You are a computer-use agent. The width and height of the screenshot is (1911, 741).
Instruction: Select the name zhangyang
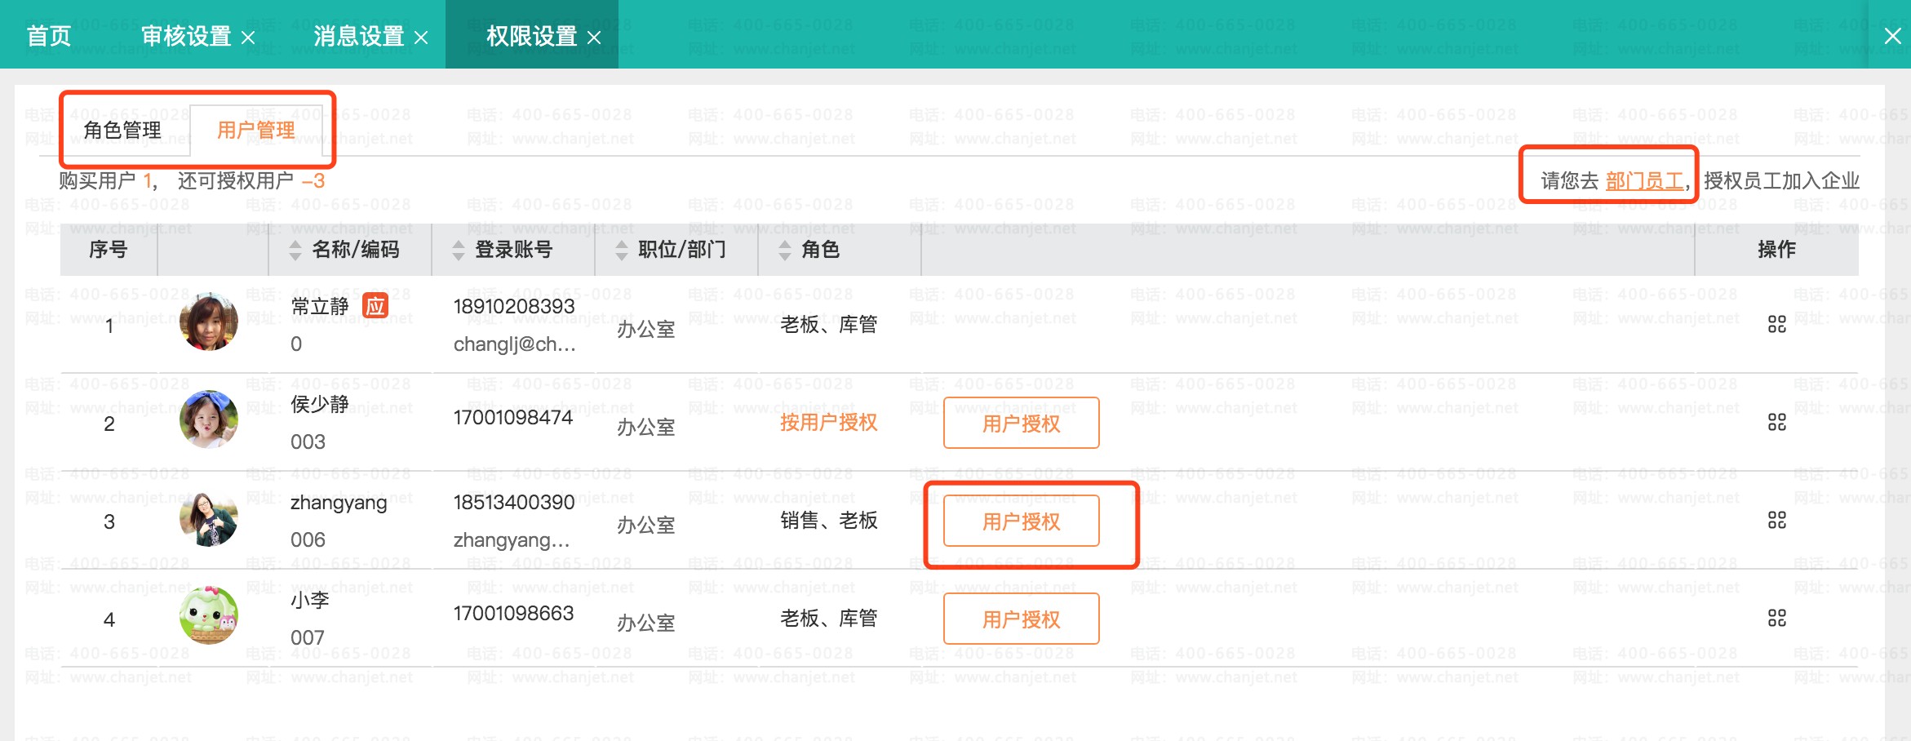(x=339, y=503)
